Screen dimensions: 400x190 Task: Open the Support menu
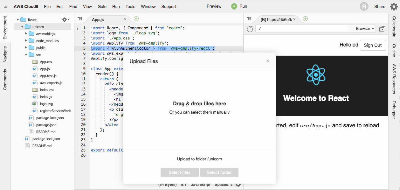point(169,6)
